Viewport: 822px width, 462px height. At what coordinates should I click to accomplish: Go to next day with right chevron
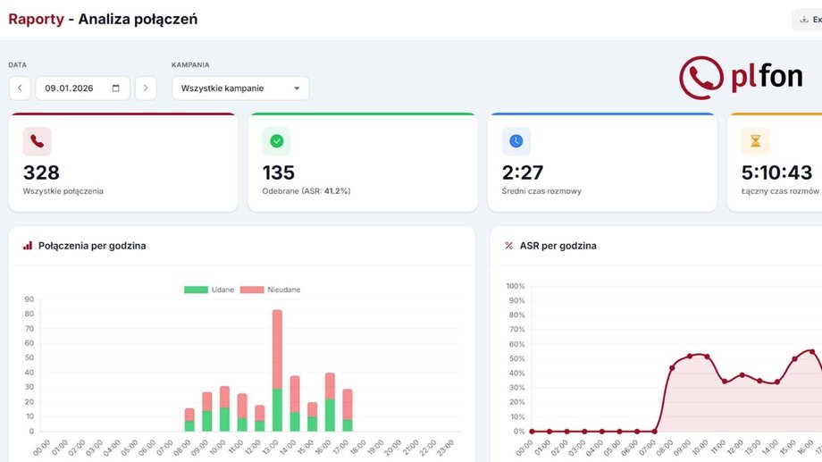click(x=146, y=88)
